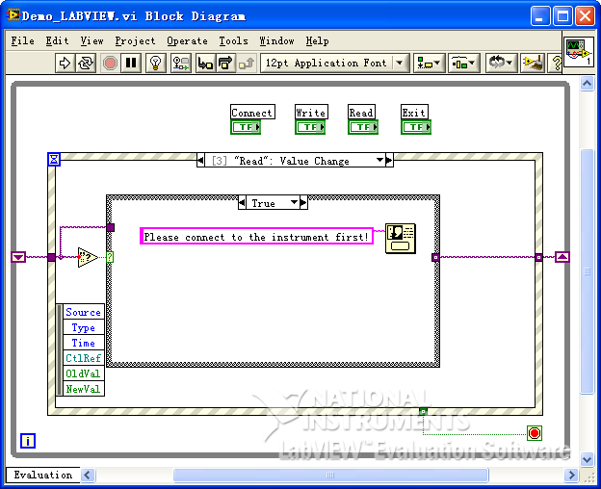Viewport: 601px width, 489px height.
Task: Click the horizontal scrollbar thumb
Action: 330,476
